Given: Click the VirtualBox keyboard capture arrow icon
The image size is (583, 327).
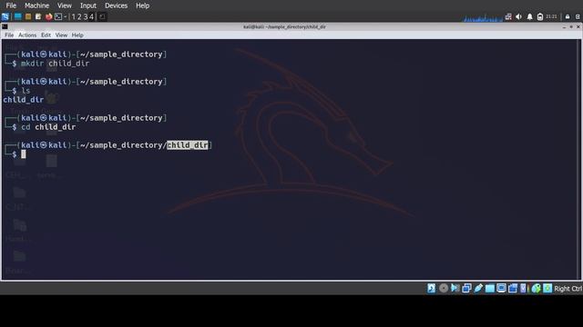Looking at the screenshot, I should (547, 288).
